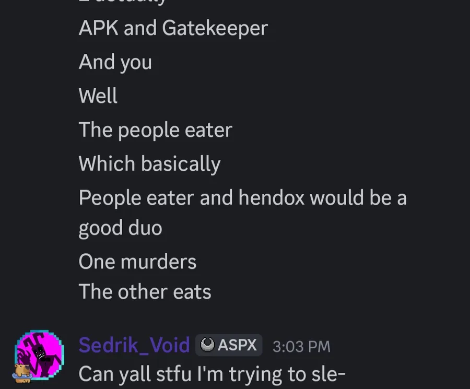Select the 'APK and Gatekeeper' message
Viewport: 470px width, 389px height.
173,28
